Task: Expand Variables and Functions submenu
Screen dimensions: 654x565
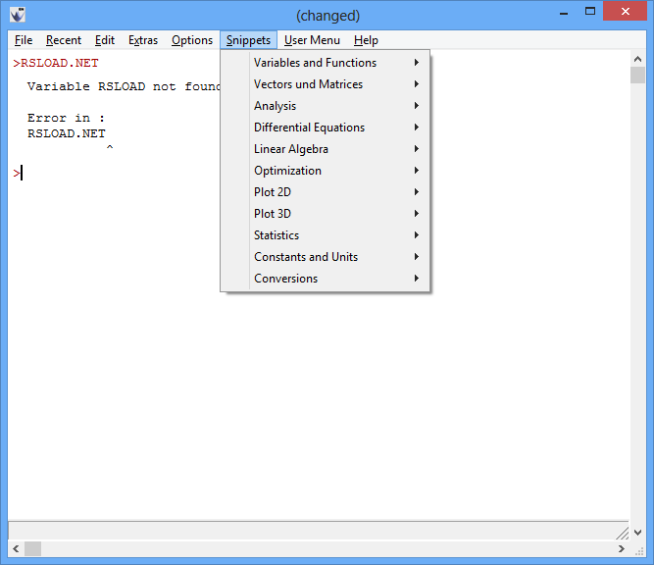Action: (x=326, y=63)
